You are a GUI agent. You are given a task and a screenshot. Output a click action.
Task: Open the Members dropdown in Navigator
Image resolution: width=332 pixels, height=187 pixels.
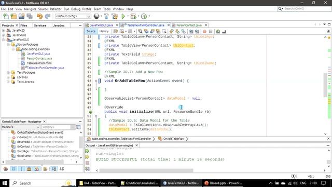point(21,127)
